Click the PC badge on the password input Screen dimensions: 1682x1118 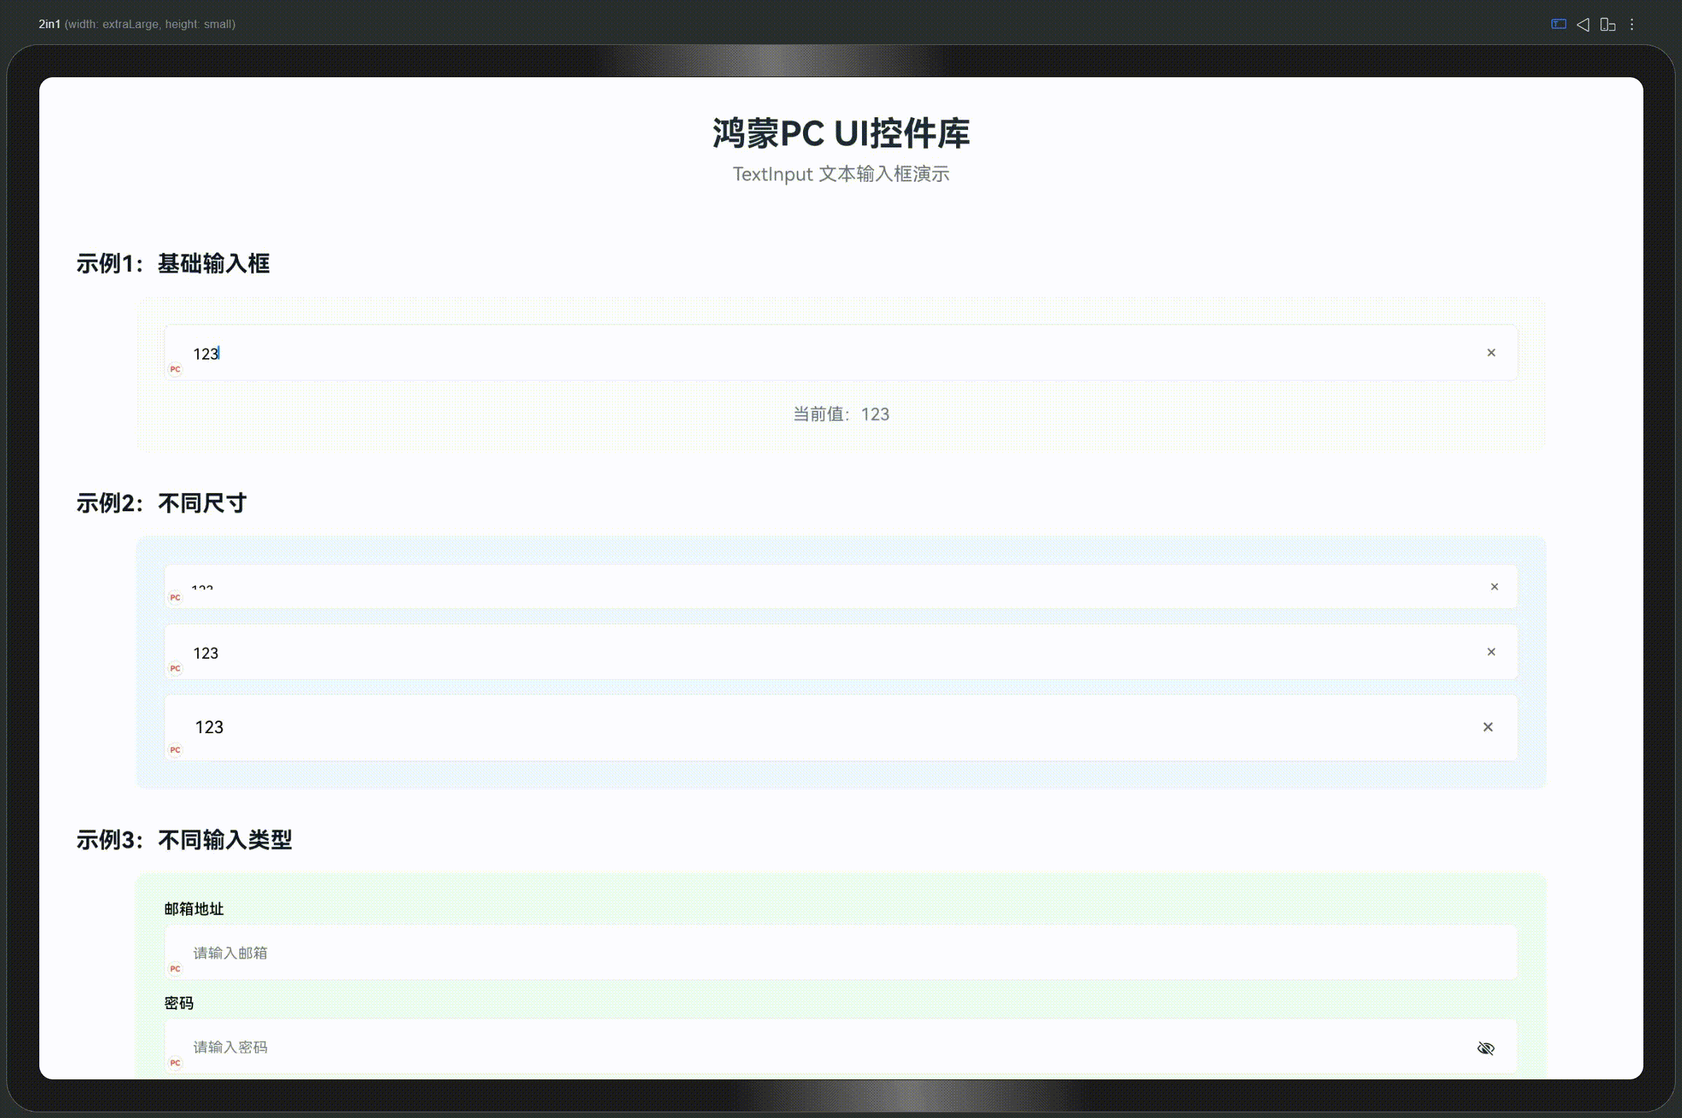176,1063
